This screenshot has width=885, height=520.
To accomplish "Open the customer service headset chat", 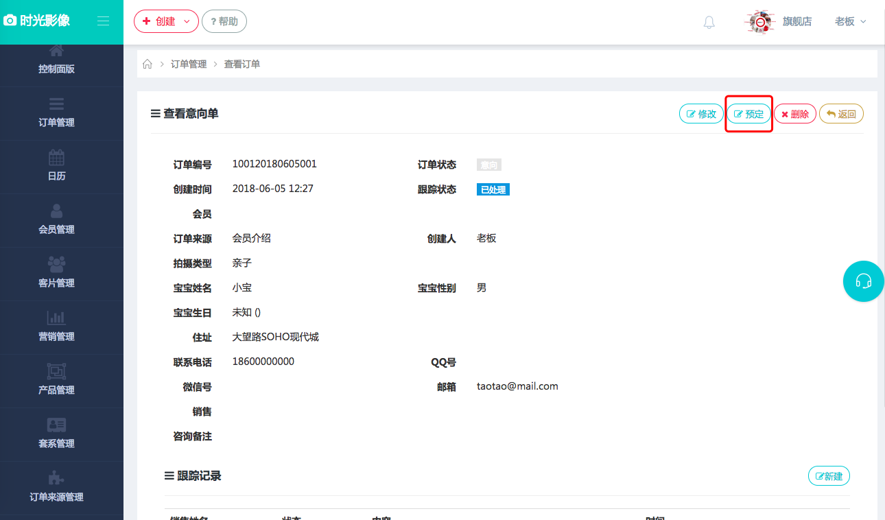I will [863, 281].
